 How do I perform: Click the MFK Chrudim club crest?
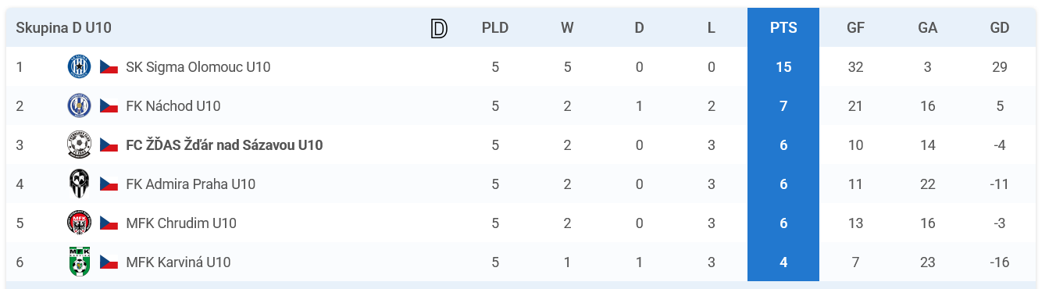(x=80, y=223)
